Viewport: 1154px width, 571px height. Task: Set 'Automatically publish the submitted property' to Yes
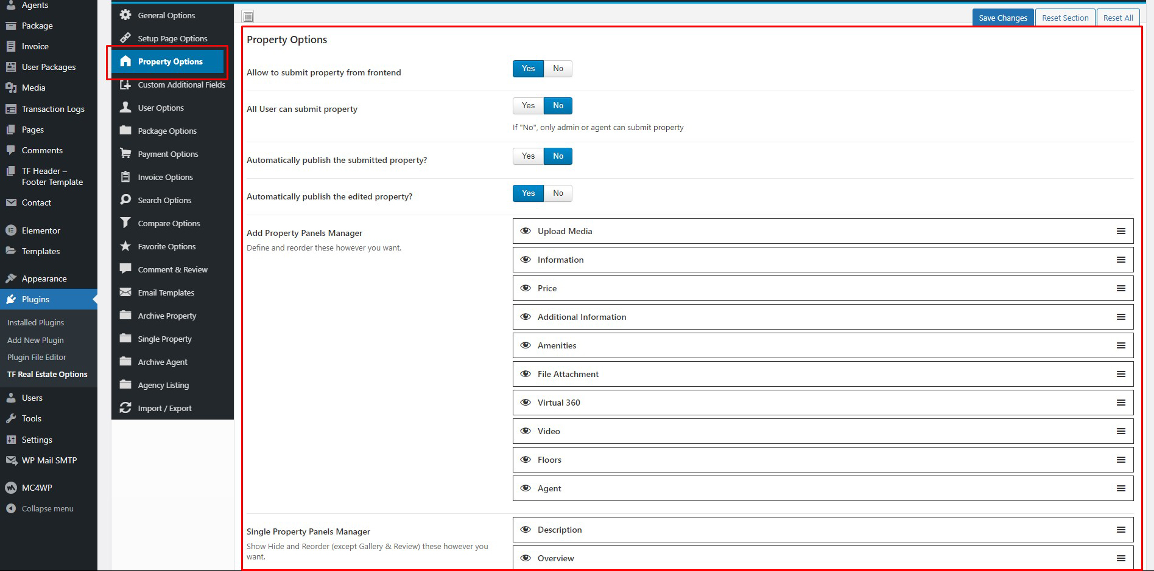(528, 156)
